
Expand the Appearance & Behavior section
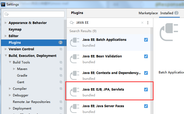6,23
